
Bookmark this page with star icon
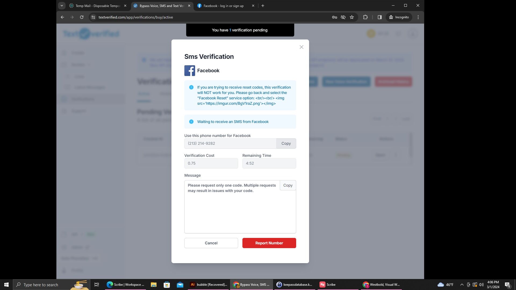pyautogui.click(x=352, y=17)
